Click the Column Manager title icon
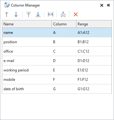114x120 pixels. tap(7, 5)
